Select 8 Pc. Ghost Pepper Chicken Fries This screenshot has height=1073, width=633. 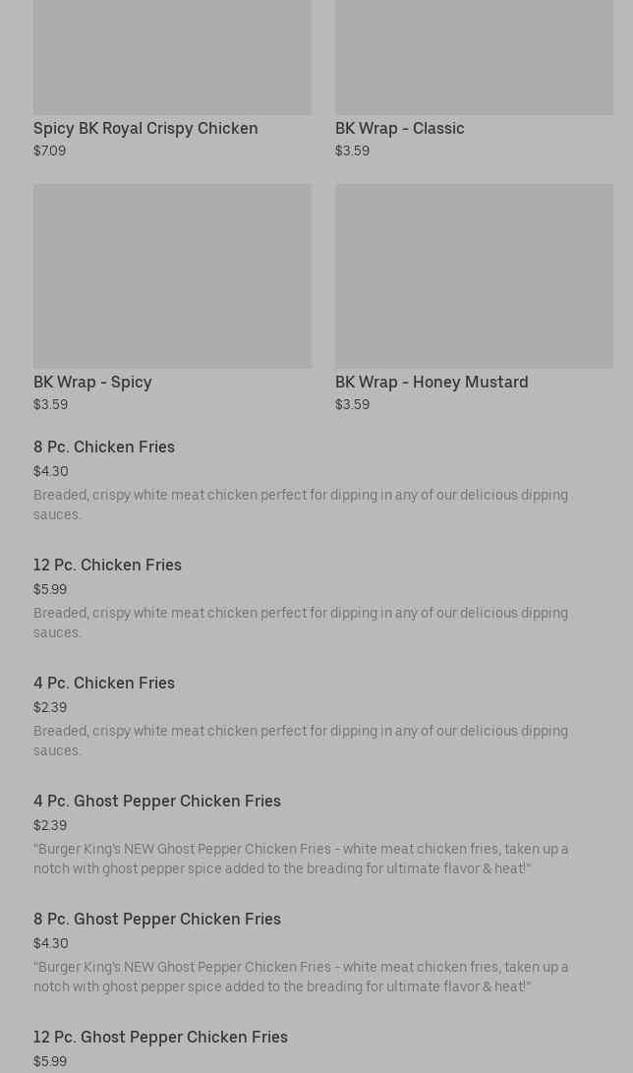pyautogui.click(x=157, y=919)
